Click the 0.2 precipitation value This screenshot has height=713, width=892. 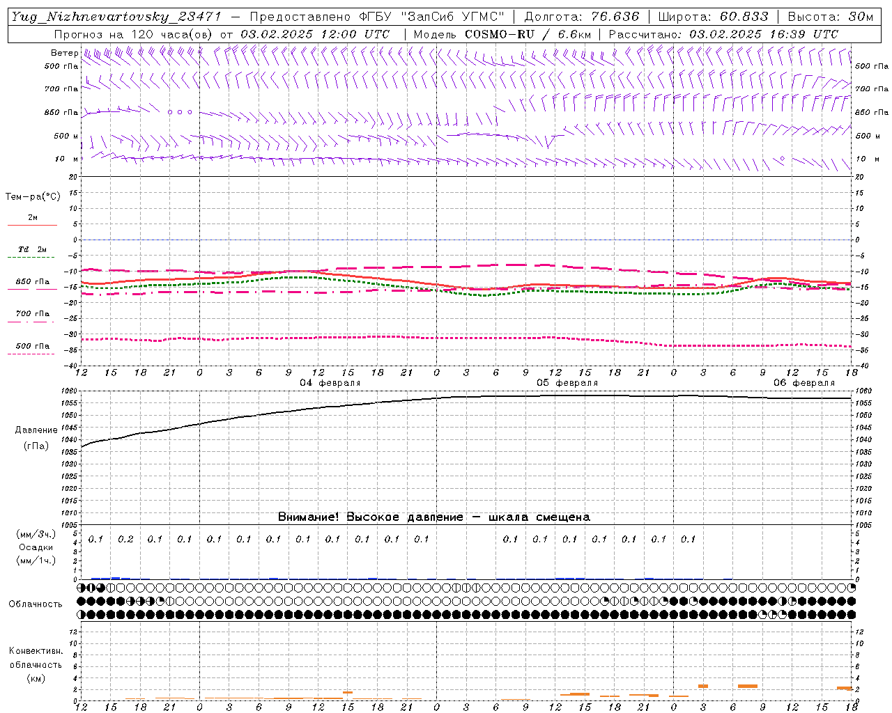click(x=125, y=540)
